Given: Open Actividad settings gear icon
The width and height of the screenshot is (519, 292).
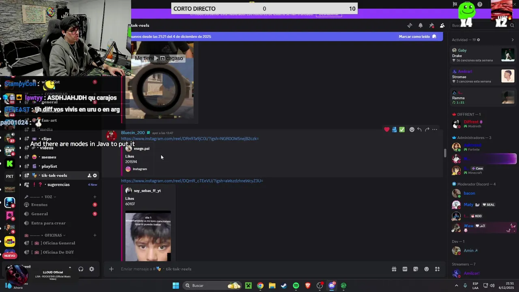Looking at the screenshot, I should pos(478,40).
